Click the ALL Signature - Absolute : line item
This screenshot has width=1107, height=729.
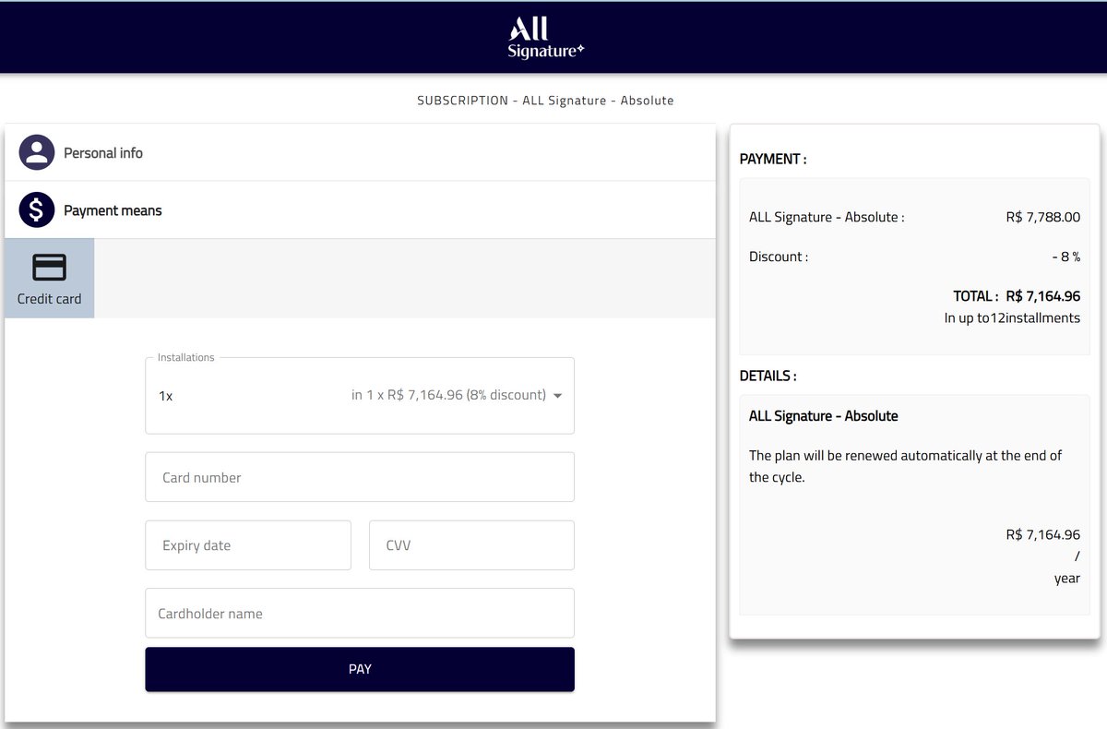click(x=827, y=218)
